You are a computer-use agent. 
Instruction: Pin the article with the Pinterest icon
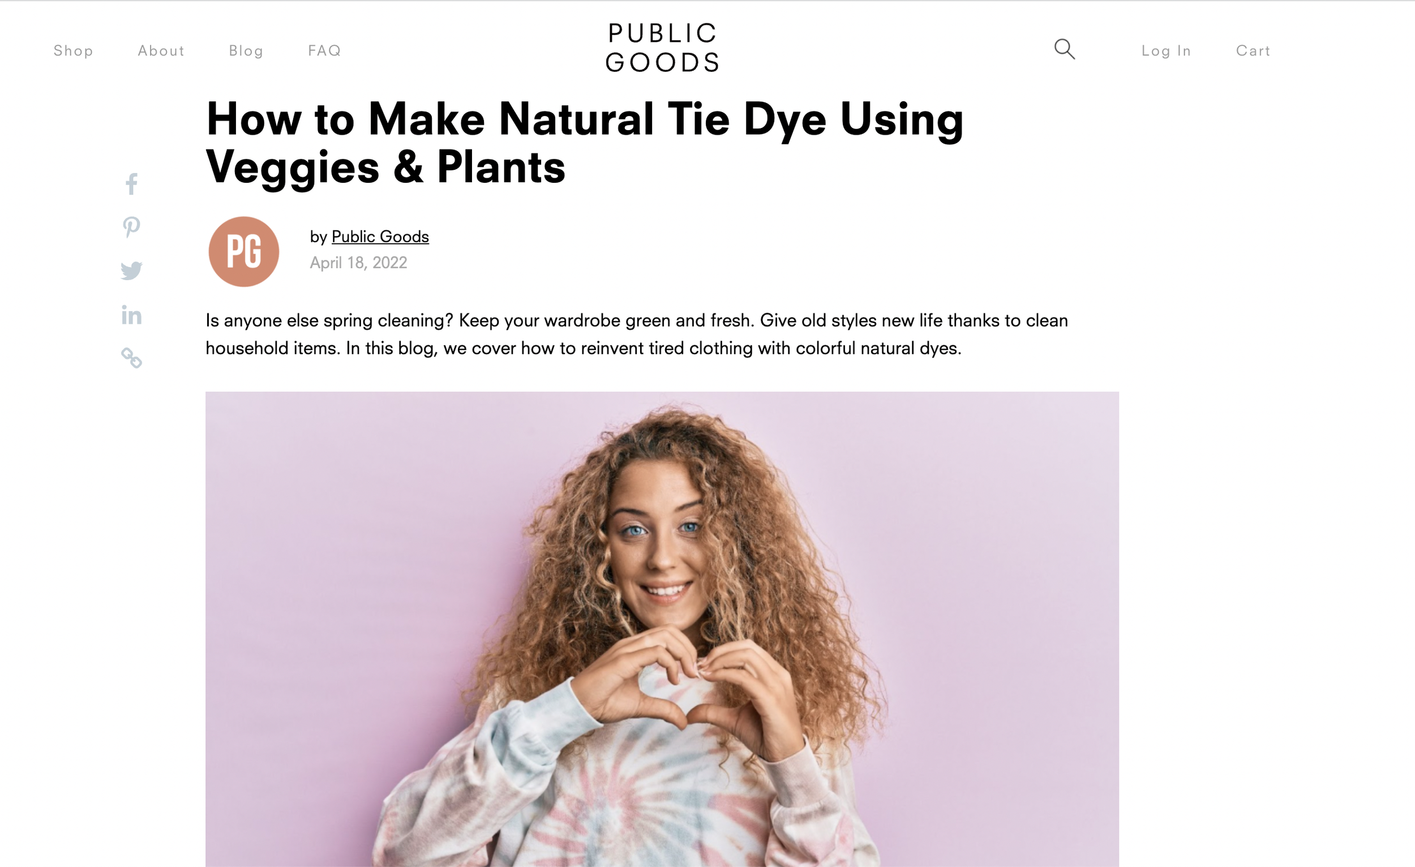pos(131,228)
